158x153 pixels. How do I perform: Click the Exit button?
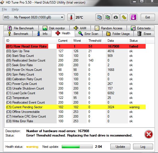coord(148,17)
